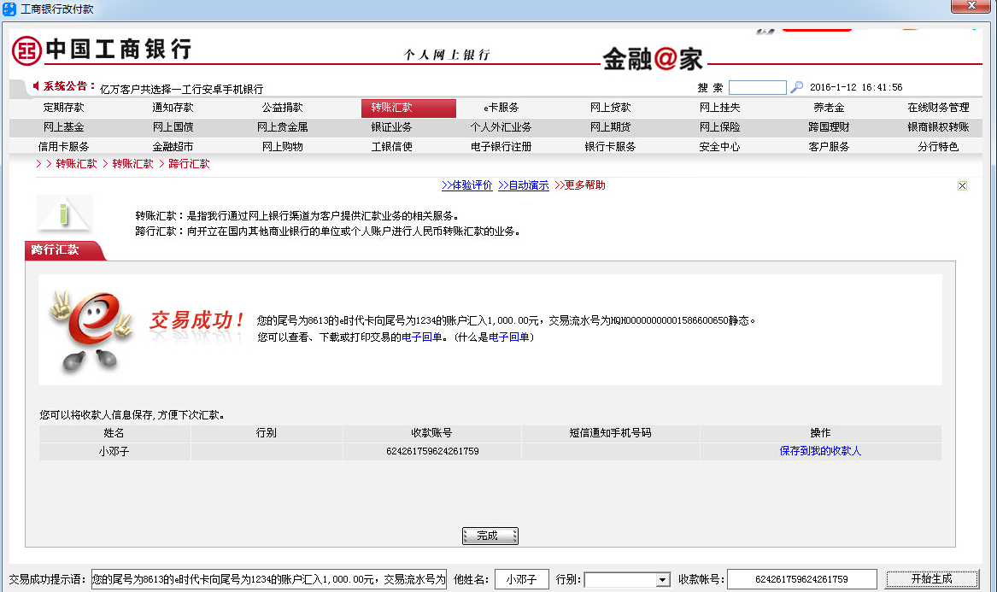Open e卡服务 menu

tap(501, 108)
